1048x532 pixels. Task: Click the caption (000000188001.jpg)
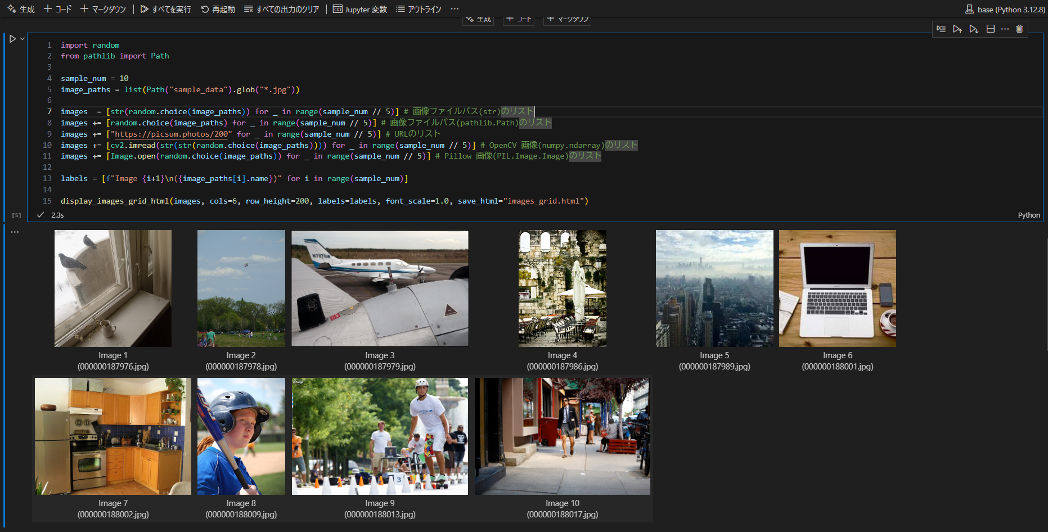(838, 367)
